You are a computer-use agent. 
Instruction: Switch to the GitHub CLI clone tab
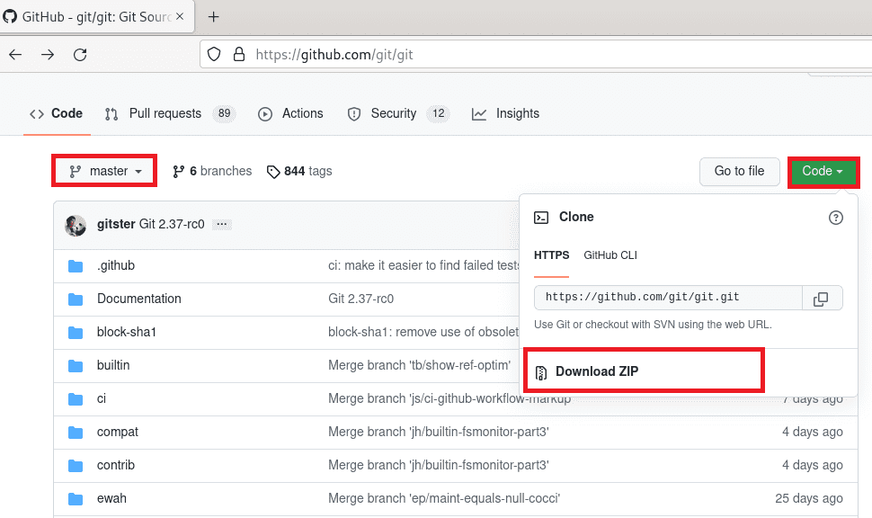pos(610,255)
